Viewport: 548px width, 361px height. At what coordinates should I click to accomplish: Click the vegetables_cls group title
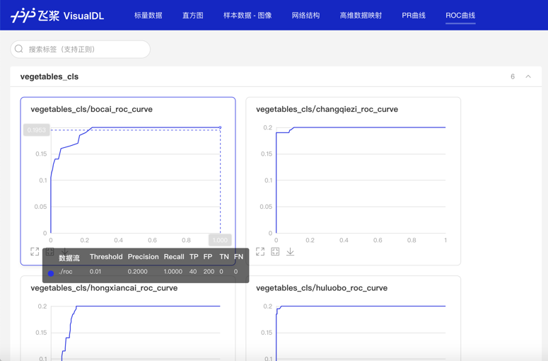tap(49, 76)
